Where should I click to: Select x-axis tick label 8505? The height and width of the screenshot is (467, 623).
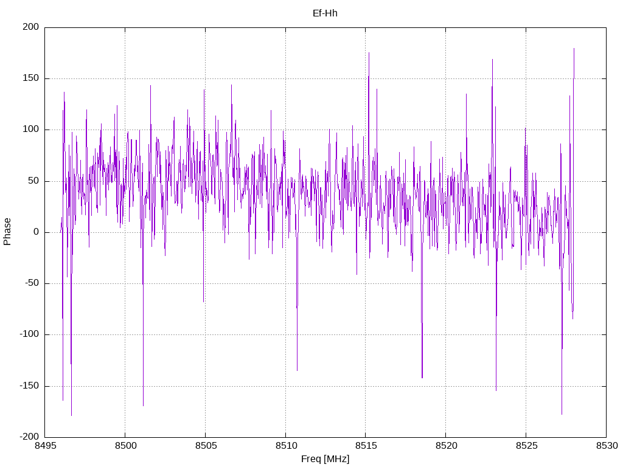click(x=206, y=446)
